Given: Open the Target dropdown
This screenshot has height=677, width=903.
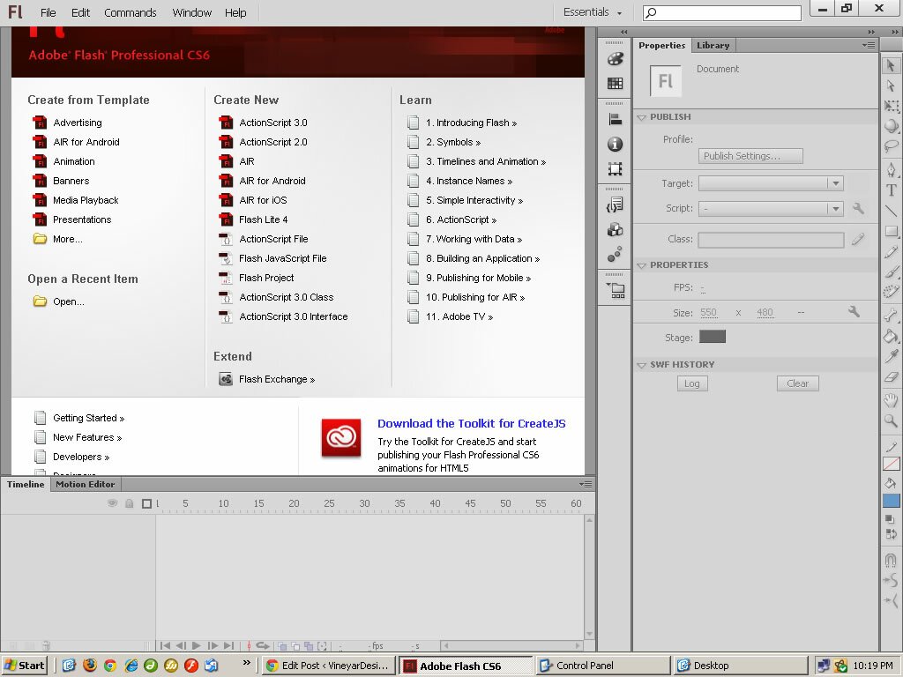Looking at the screenshot, I should tap(771, 183).
